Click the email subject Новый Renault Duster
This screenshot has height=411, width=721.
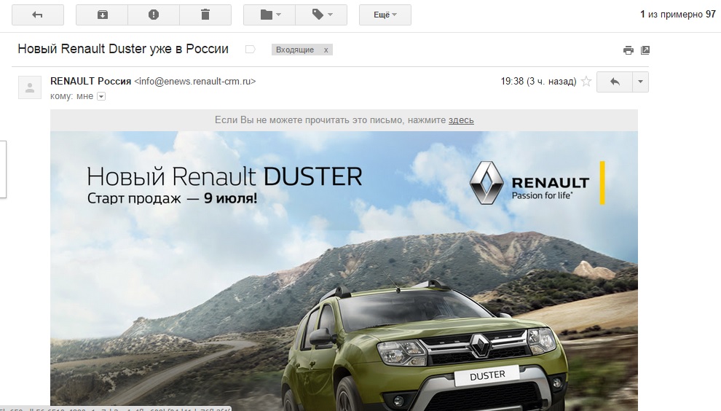pos(123,49)
